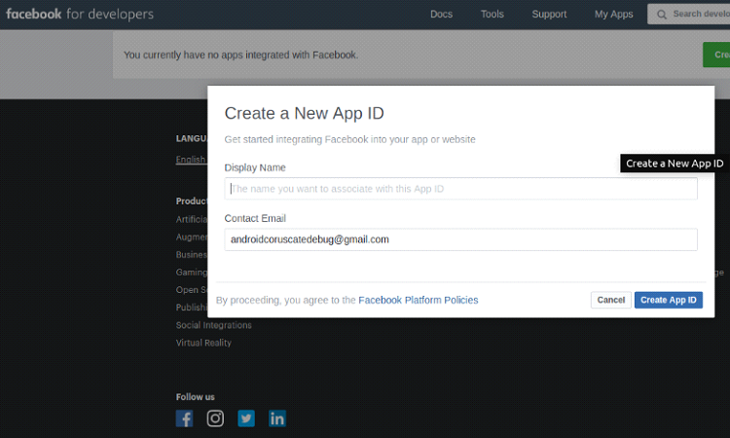Viewport: 730px width, 438px height.
Task: Open the Social Integrations footer link
Action: [213, 325]
